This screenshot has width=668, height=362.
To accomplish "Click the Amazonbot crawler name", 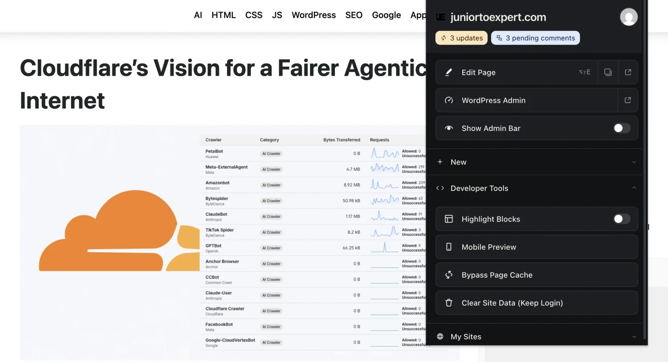I will click(217, 183).
